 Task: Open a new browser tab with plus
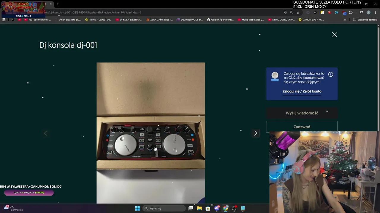pyautogui.click(x=58, y=4)
